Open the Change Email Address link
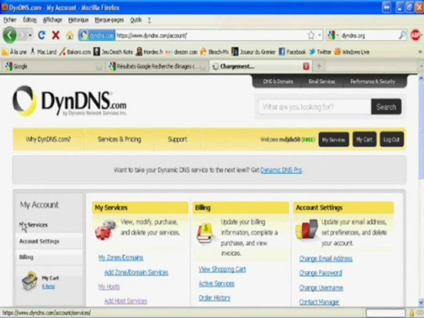This screenshot has width=424, height=318. pos(326,258)
